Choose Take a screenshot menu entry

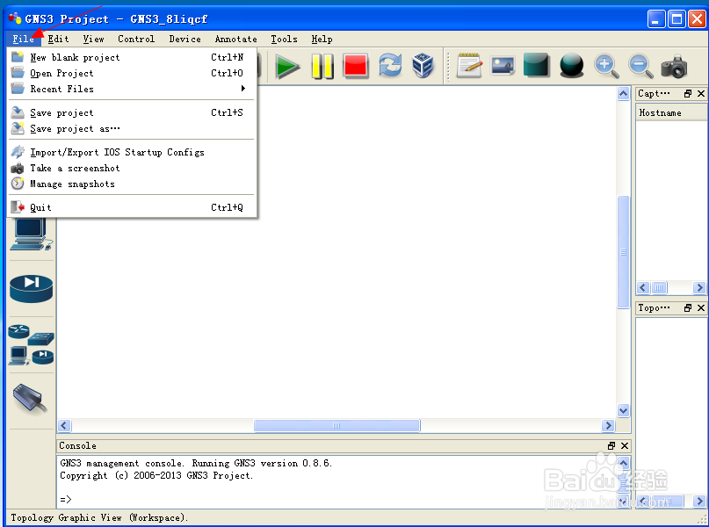coord(132,168)
